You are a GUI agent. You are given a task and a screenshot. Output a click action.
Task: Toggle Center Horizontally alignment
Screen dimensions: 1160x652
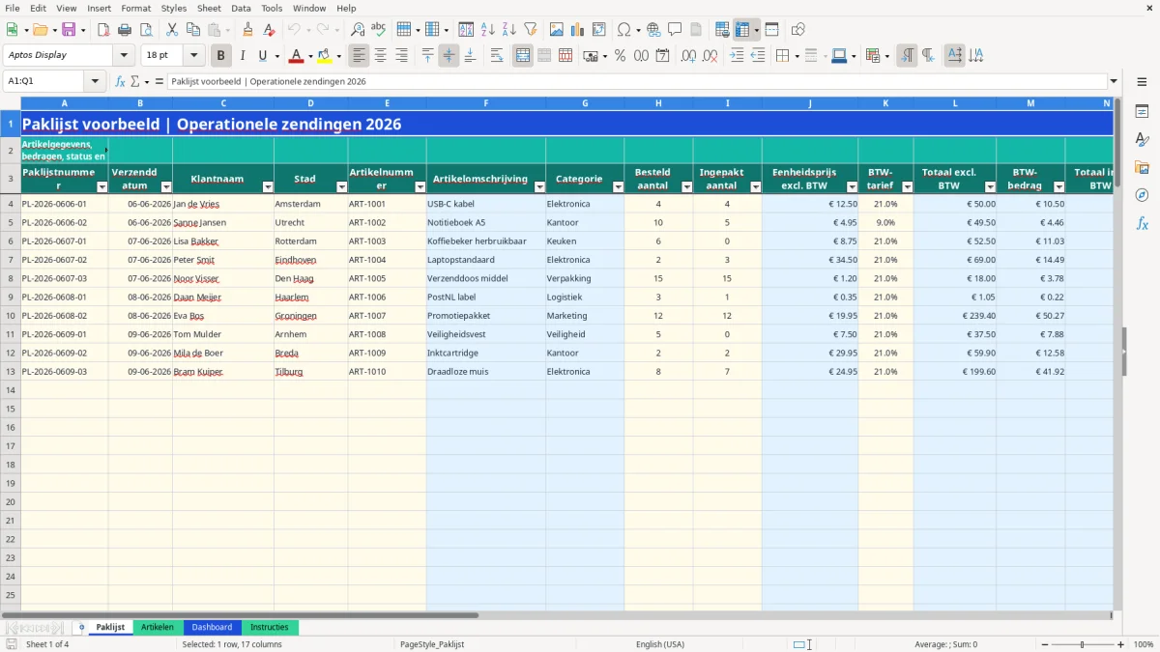[381, 56]
